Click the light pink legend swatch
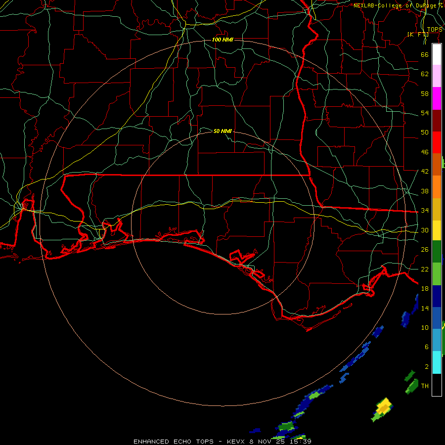 coord(437,76)
